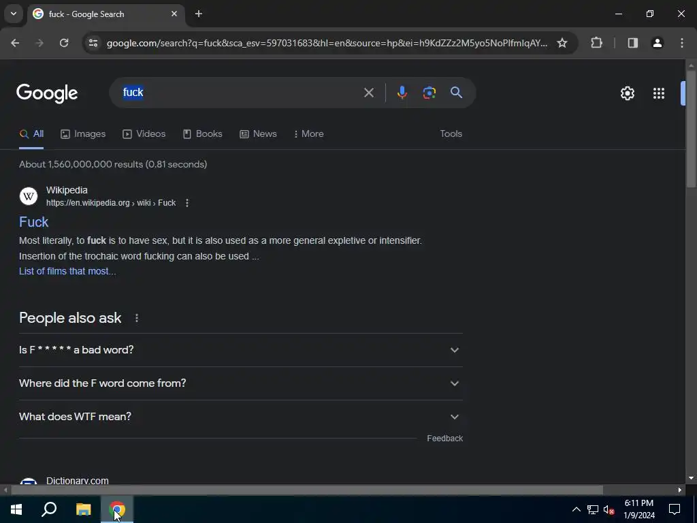697x523 pixels.
Task: Open the Wikipedia result title link
Action: [34, 222]
